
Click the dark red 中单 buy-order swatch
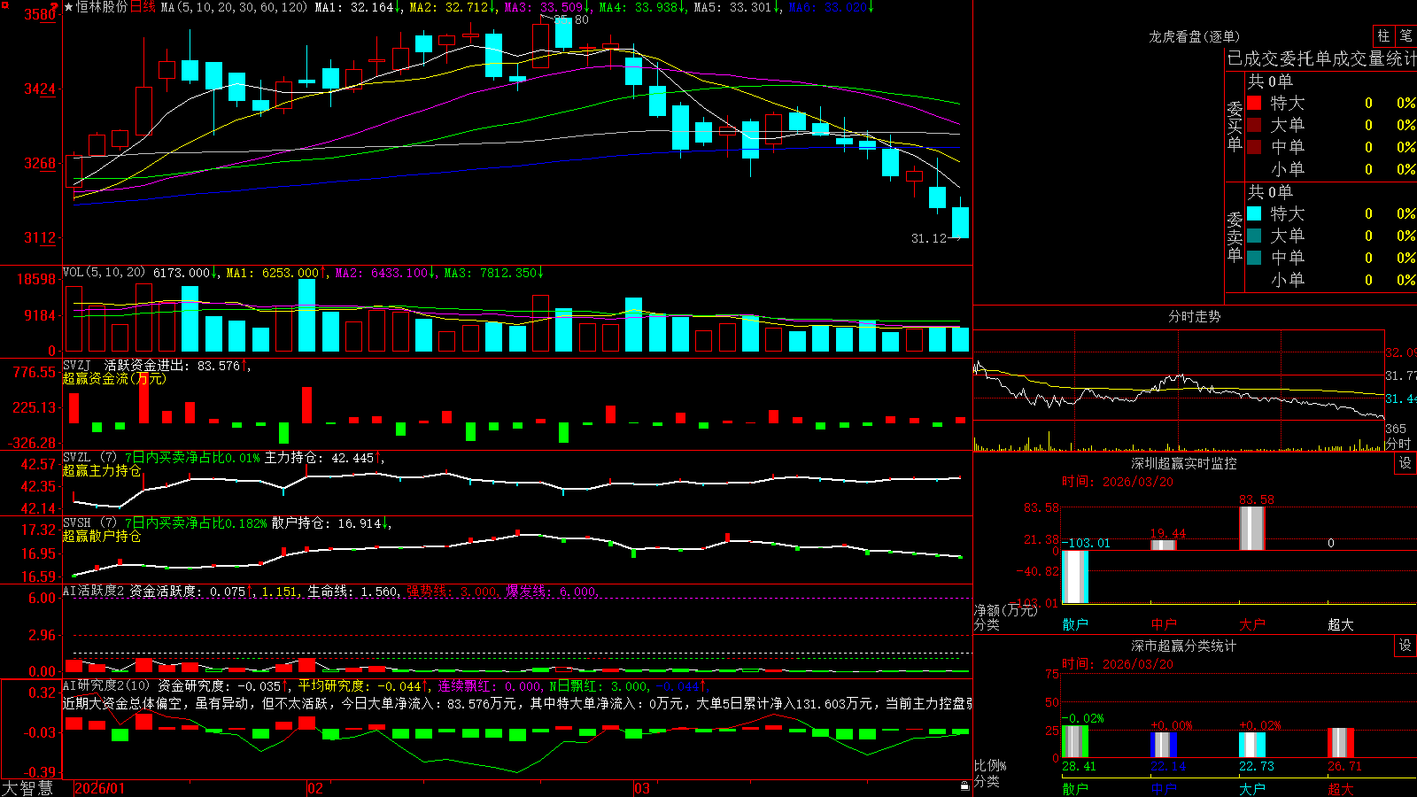(x=1254, y=147)
